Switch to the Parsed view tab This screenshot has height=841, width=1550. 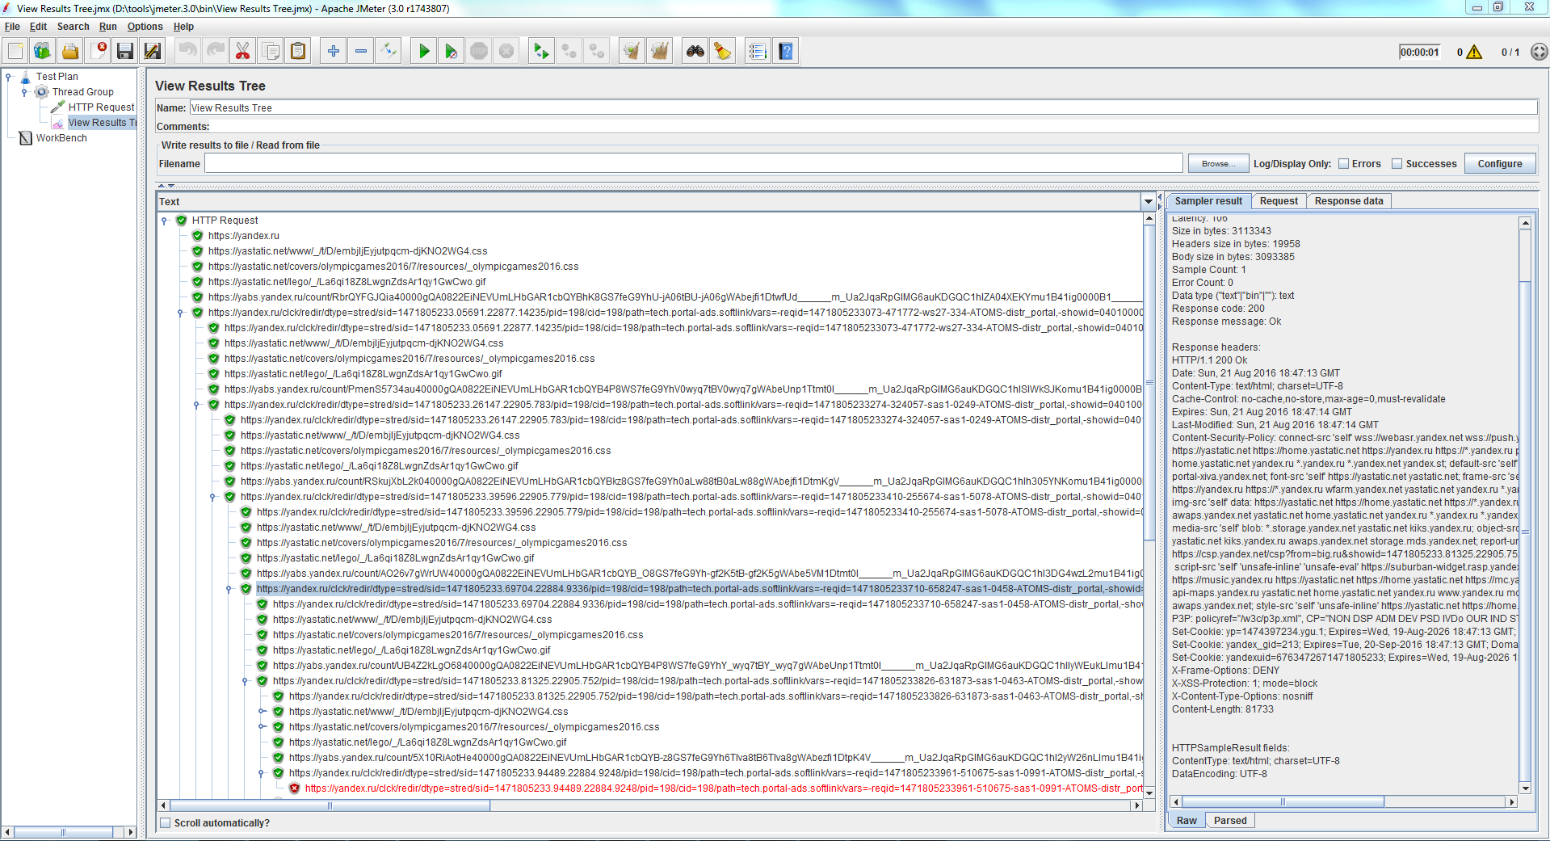coord(1229,821)
